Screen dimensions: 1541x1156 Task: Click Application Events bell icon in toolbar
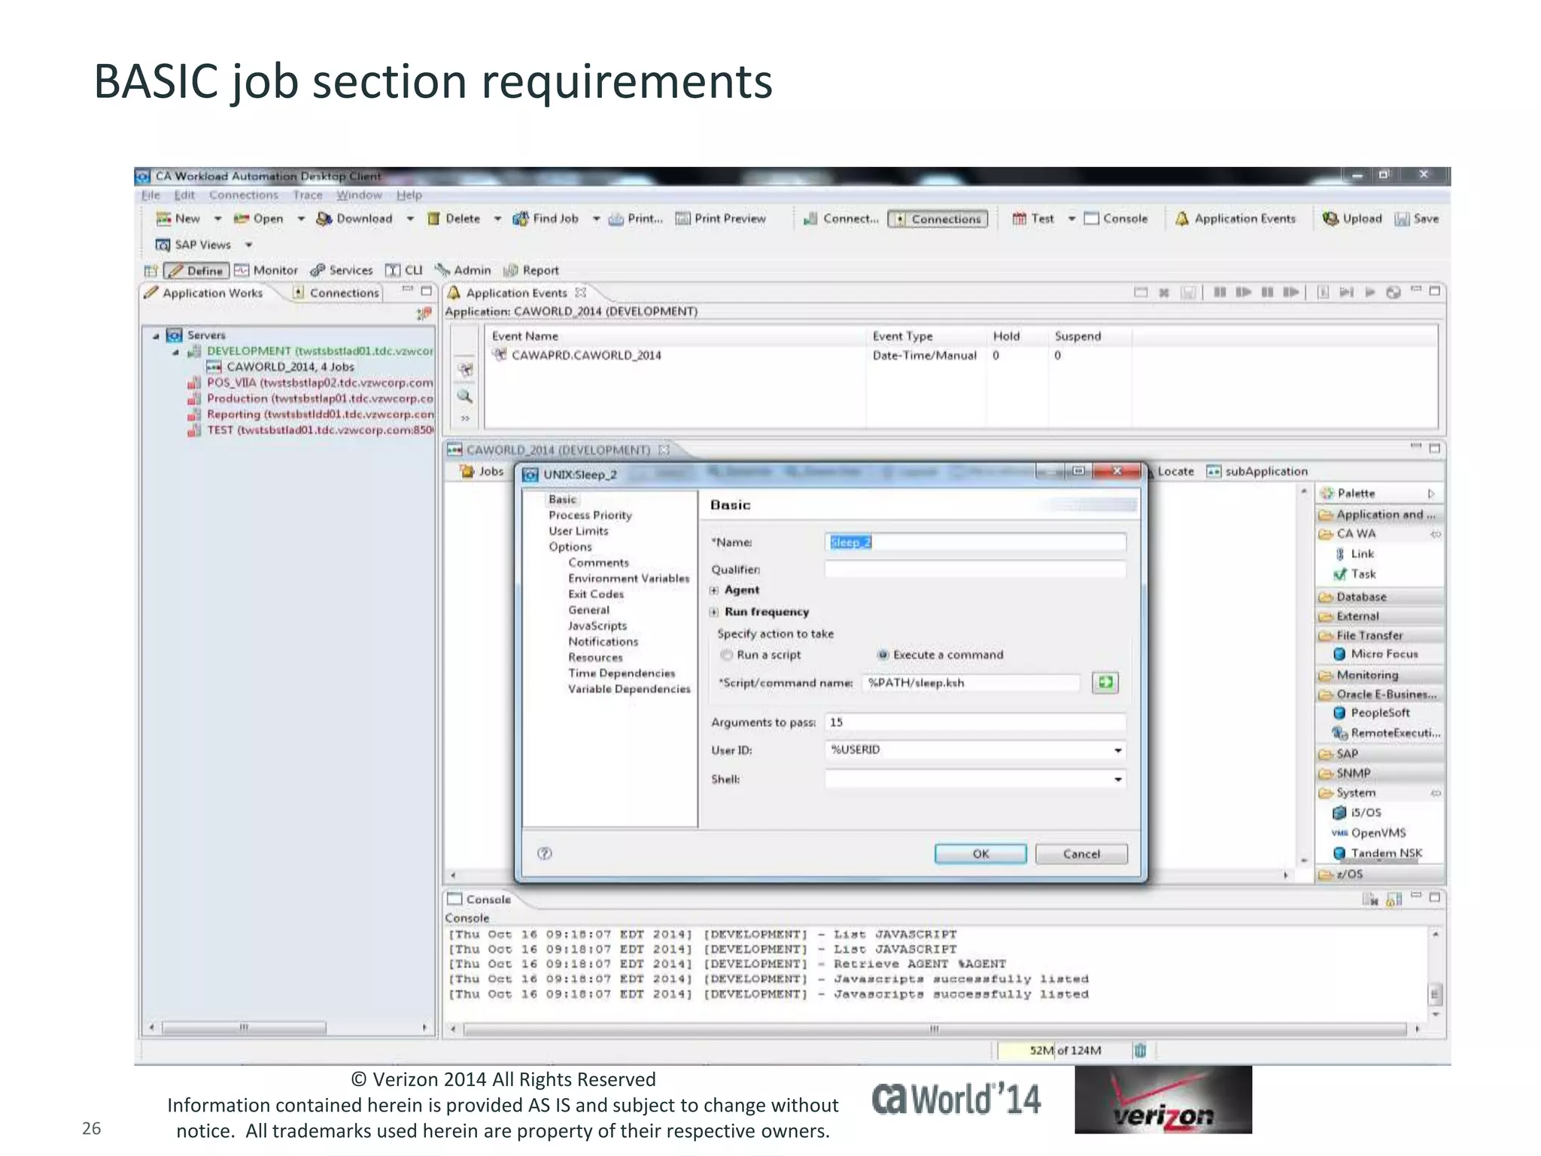1182,219
